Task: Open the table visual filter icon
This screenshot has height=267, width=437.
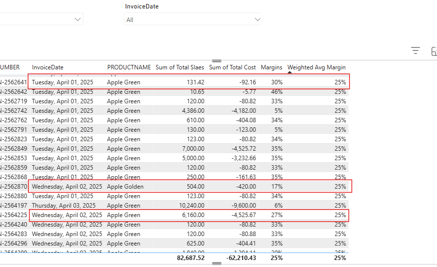Action: click(x=415, y=50)
